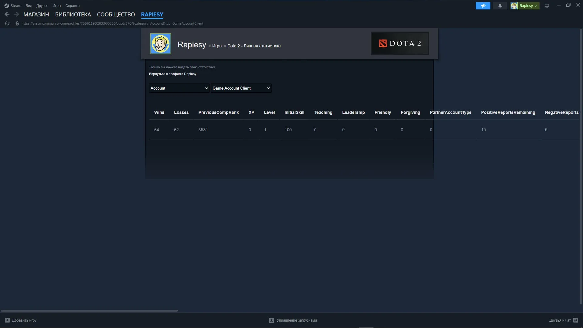Click the Wins value 64
Screen dimensions: 583x328
156,130
